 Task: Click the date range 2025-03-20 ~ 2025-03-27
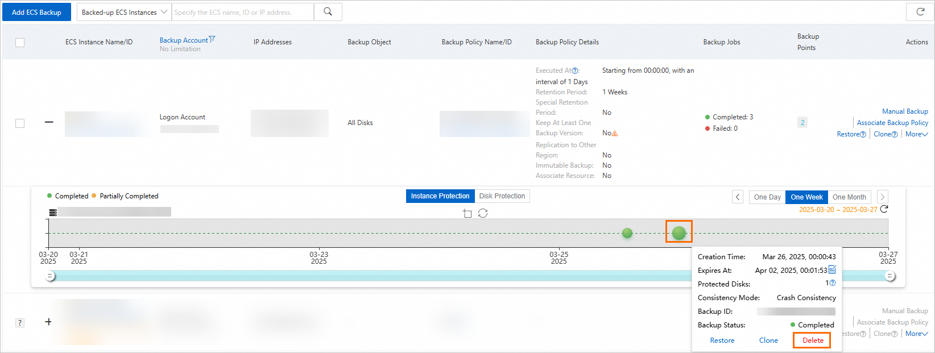838,210
